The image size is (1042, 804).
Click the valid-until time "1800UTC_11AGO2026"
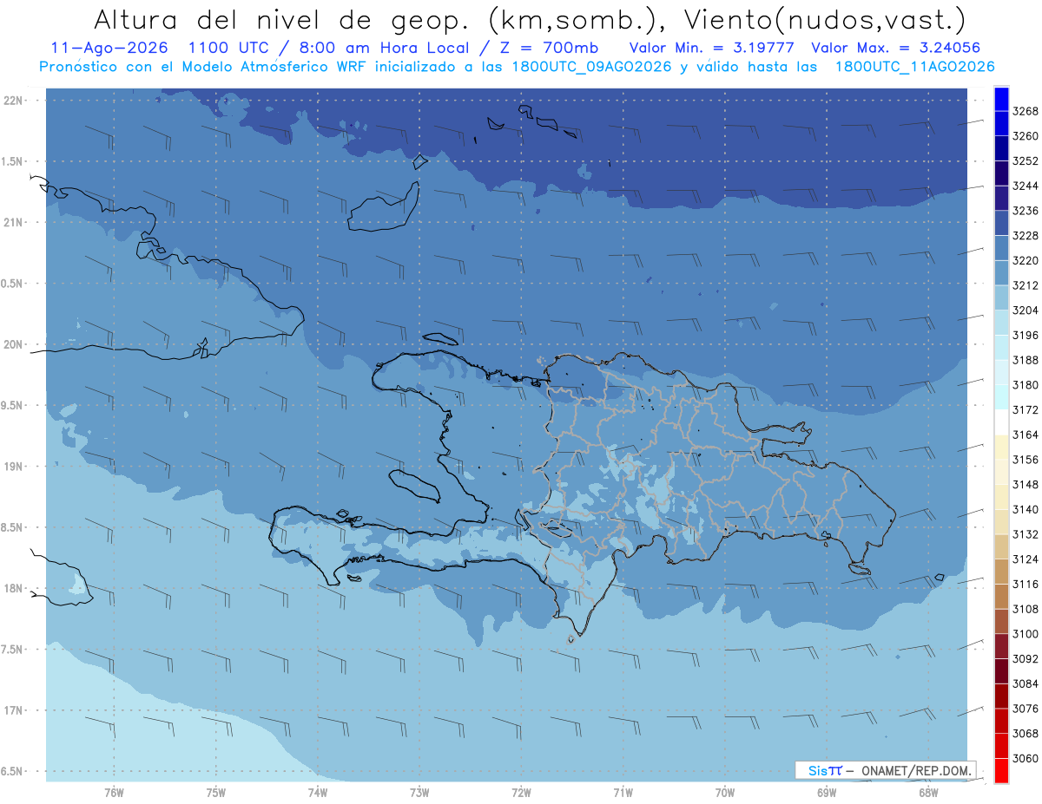point(914,67)
